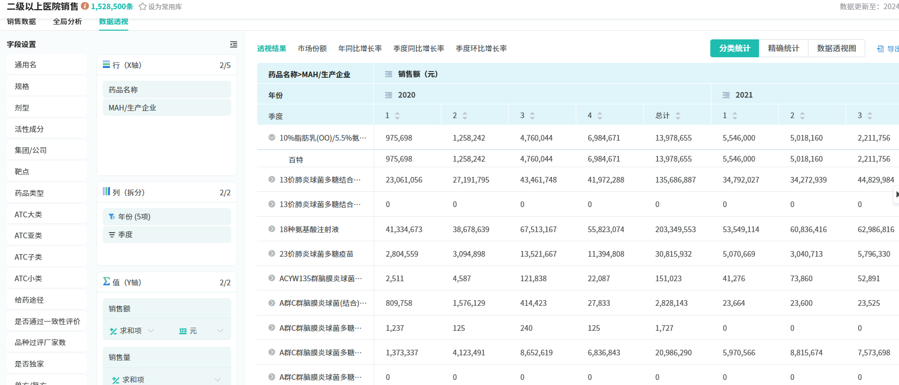Viewport: 899px width, 385px height.
Task: Collapse the 字段设置 panel with the indent icon
Action: coord(234,44)
